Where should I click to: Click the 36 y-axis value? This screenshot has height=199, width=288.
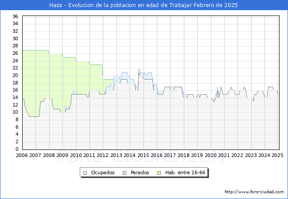[x=16, y=16]
